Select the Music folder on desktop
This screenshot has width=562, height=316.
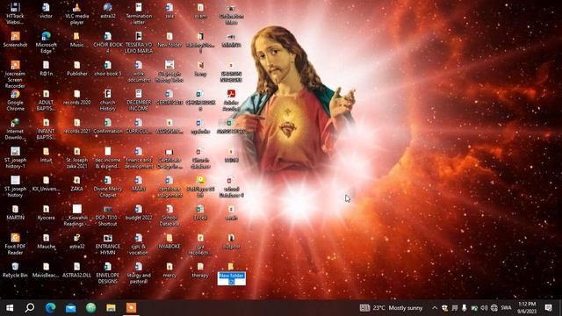click(76, 39)
